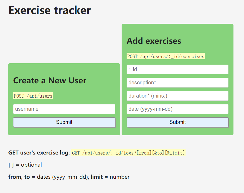Click the "dates (yyyy-mm-dd)" explanation text
The width and height of the screenshot is (244, 193).
63,177
